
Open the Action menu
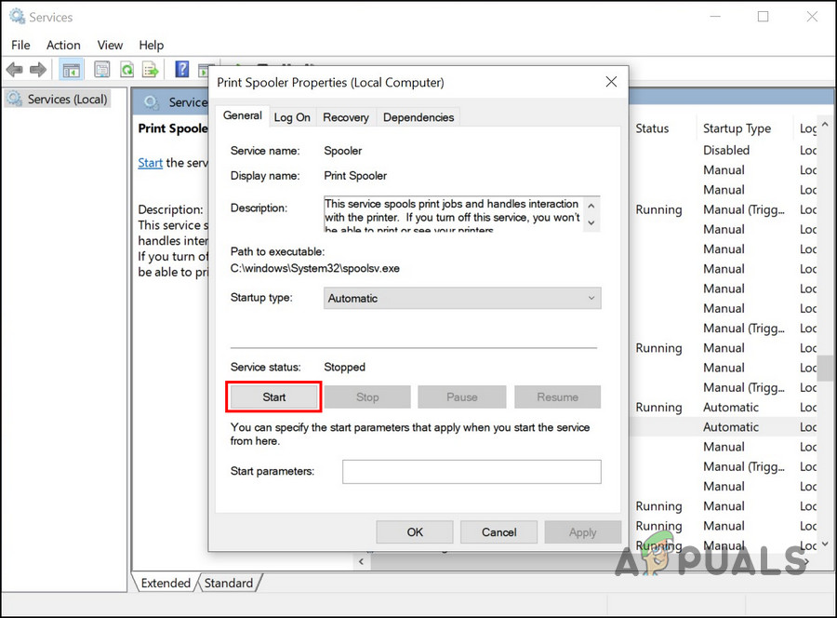63,45
